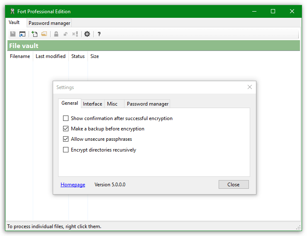Uncheck Make a backup before encryption

tap(66, 129)
